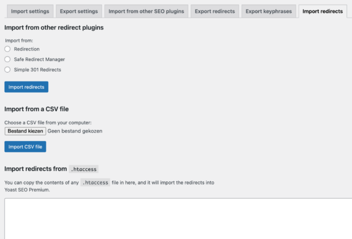Go to Import from other SEO plugins tab
The height and width of the screenshot is (239, 352).
point(145,11)
